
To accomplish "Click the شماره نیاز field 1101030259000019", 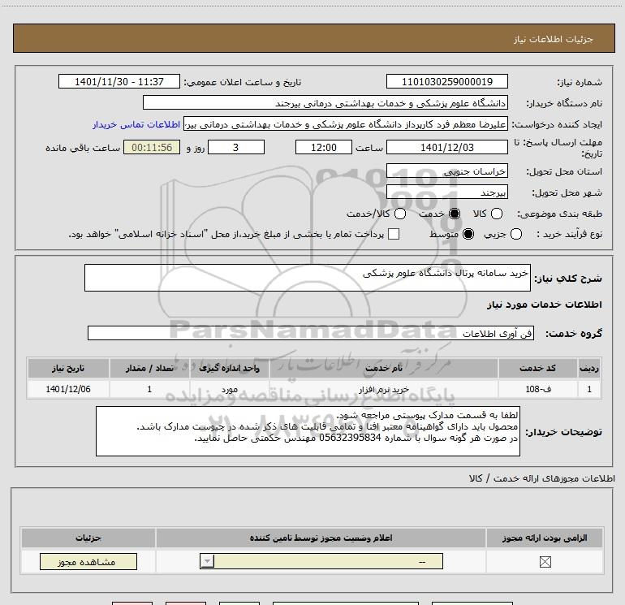I will [446, 81].
